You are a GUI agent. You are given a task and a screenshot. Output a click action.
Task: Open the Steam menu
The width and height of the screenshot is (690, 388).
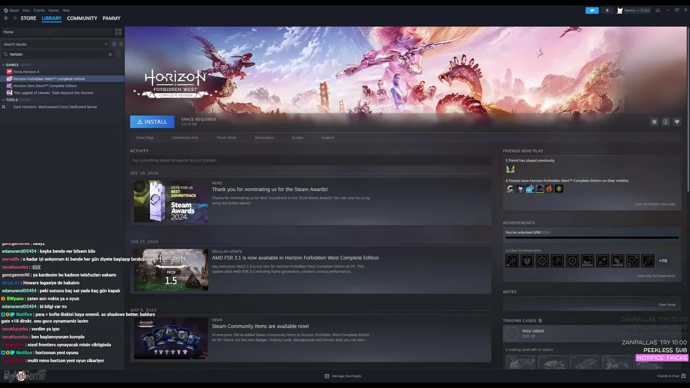tap(14, 10)
